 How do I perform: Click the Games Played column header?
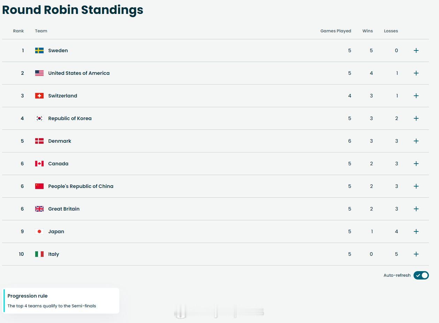tap(335, 31)
